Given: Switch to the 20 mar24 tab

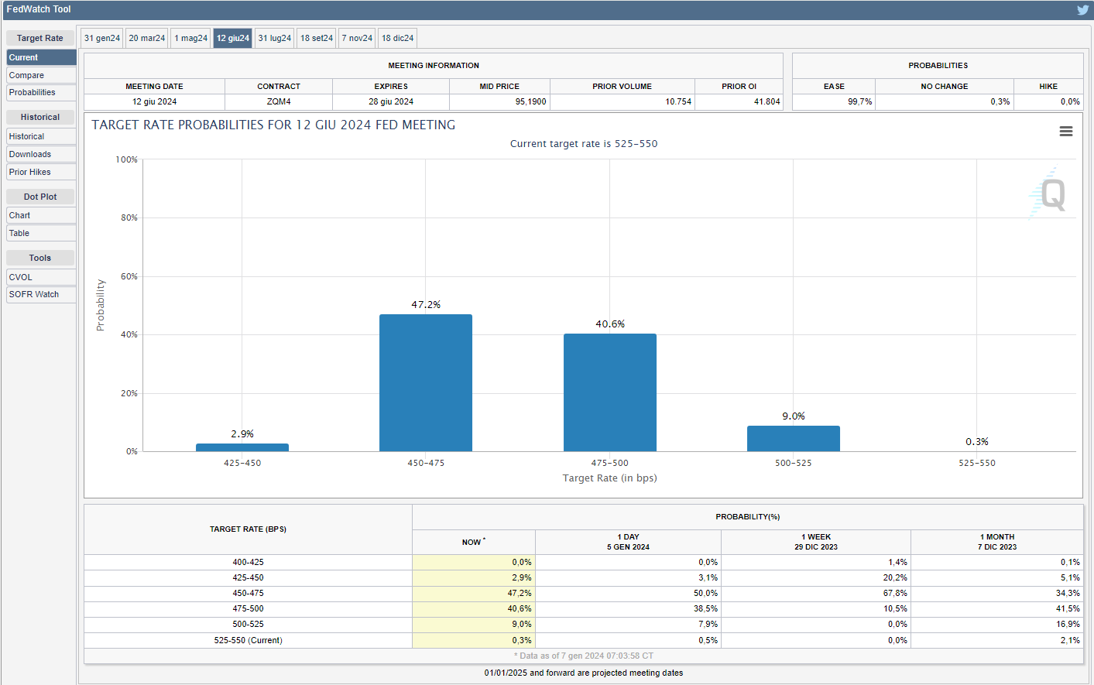Looking at the screenshot, I should tap(147, 38).
